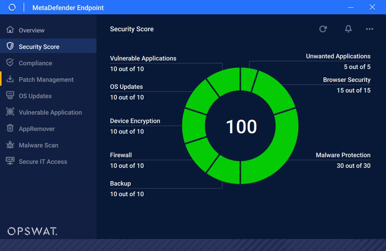
Task: Click the 100 score in chart center
Action: [241, 127]
